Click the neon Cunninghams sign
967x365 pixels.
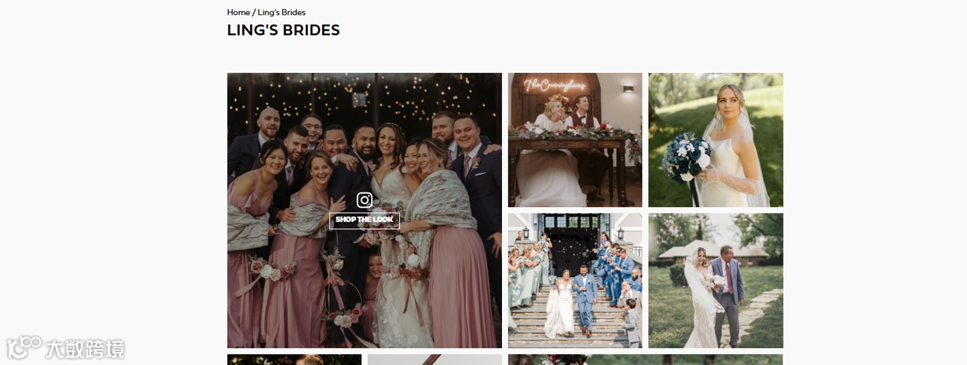click(x=555, y=85)
